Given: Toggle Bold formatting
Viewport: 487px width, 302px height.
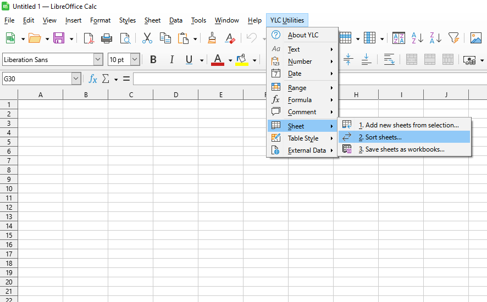Looking at the screenshot, I should point(153,60).
